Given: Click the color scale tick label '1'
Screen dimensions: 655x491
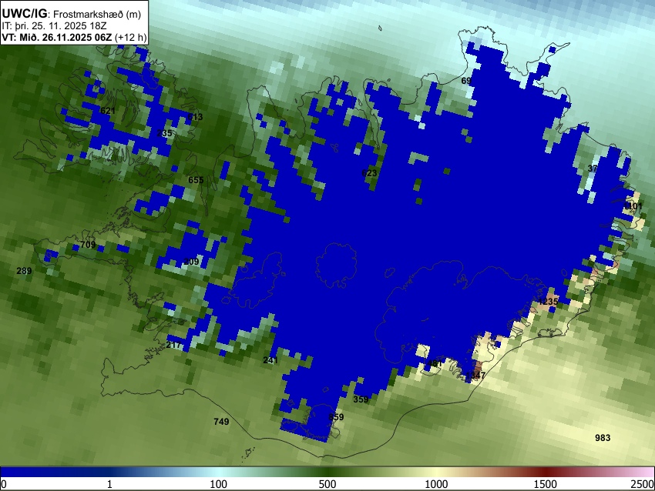Looking at the screenshot, I should 109,484.
